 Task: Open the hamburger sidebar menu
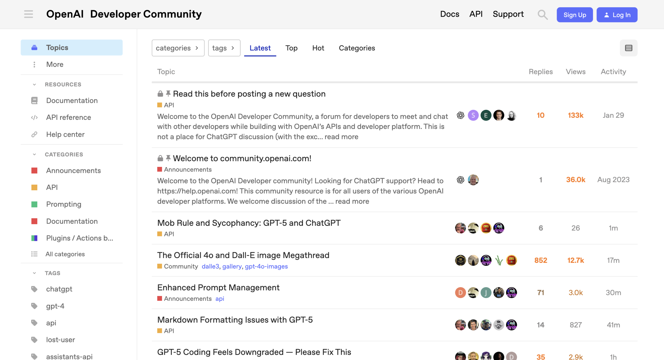coord(28,14)
